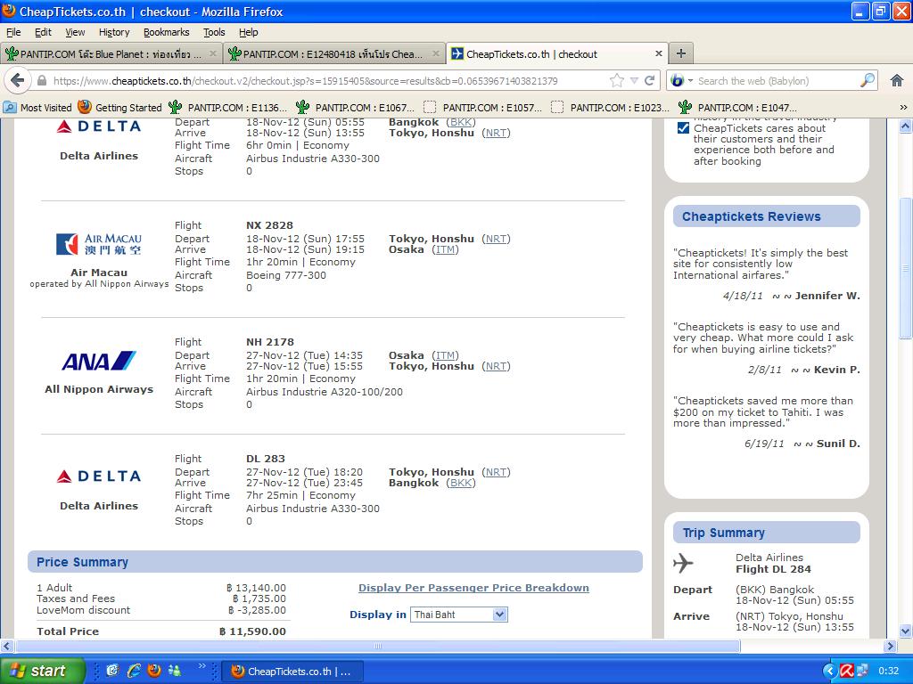This screenshot has height=684, width=913.
Task: Show hidden system tray icons
Action: coord(829,671)
